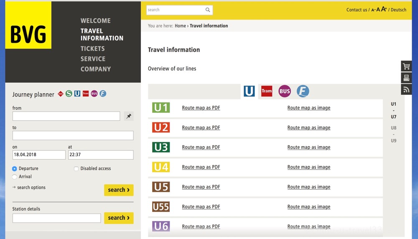
Task: Switch language to Deutsch
Action: (x=398, y=10)
